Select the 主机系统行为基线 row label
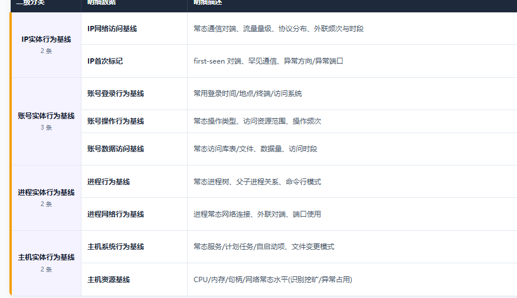 (x=116, y=247)
